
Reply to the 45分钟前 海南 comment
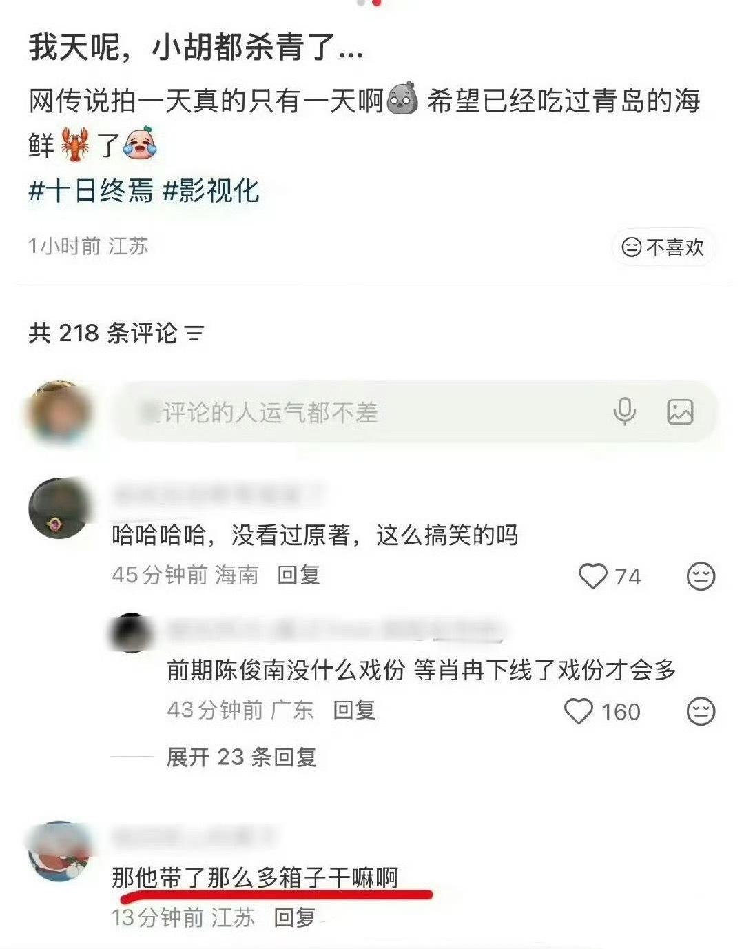pyautogui.click(x=298, y=575)
